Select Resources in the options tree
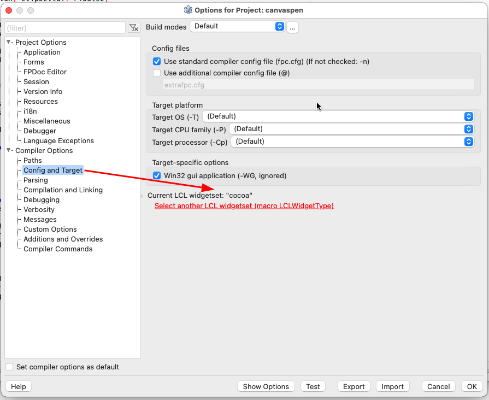 coord(40,102)
